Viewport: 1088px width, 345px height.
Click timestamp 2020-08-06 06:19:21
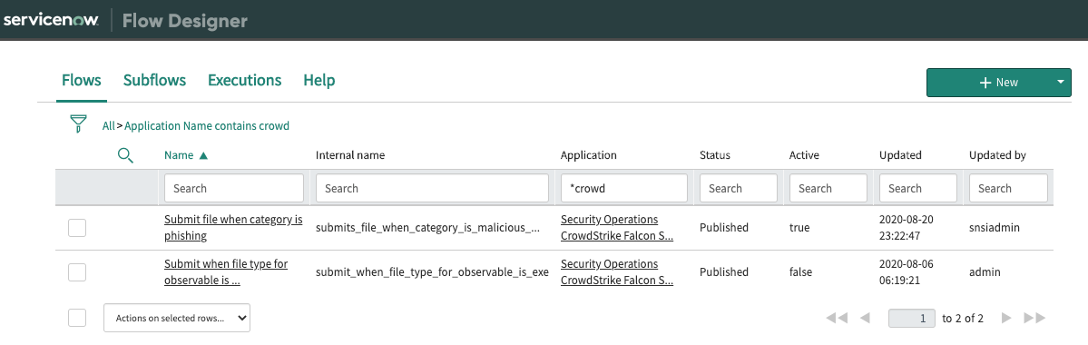(x=907, y=272)
